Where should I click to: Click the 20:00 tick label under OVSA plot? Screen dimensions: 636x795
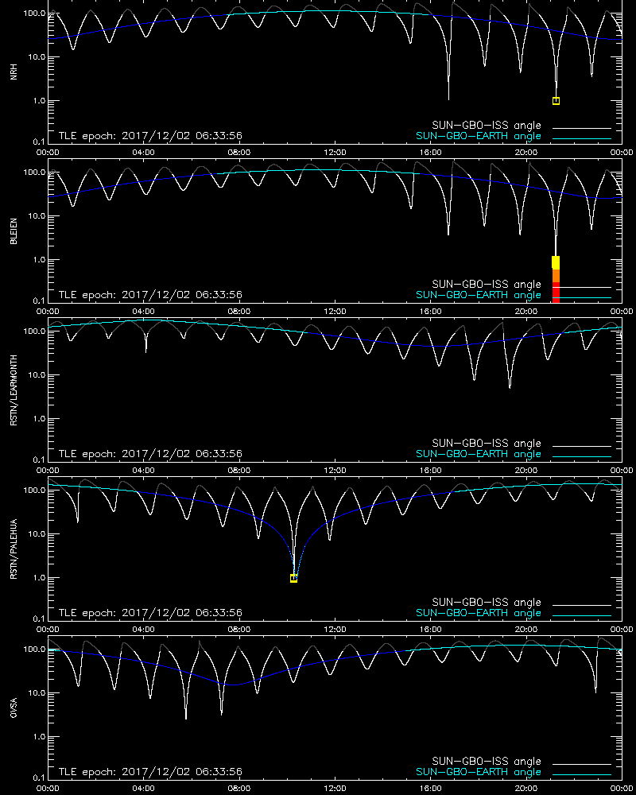pyautogui.click(x=526, y=789)
